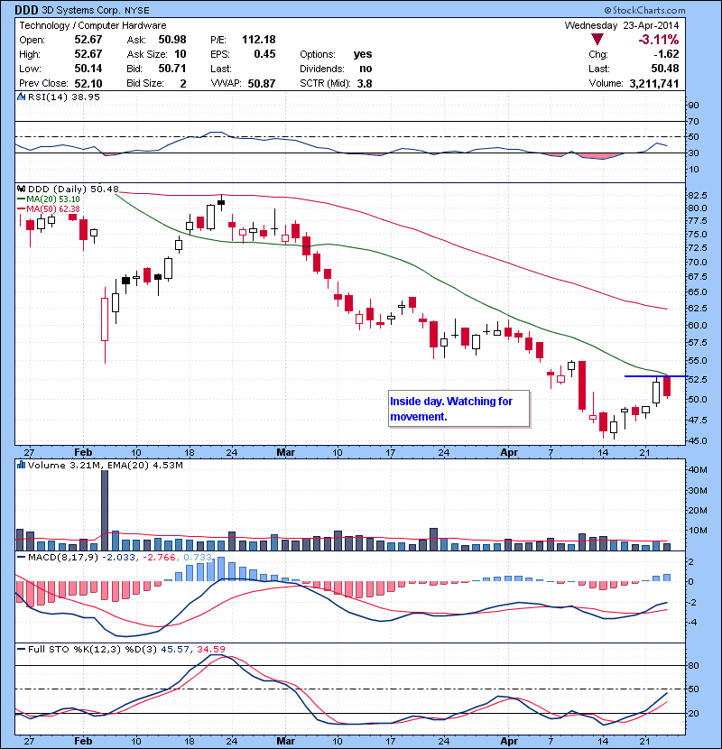This screenshot has height=749, width=722.
Task: Click the EPS value 0.45
Action: coord(264,54)
